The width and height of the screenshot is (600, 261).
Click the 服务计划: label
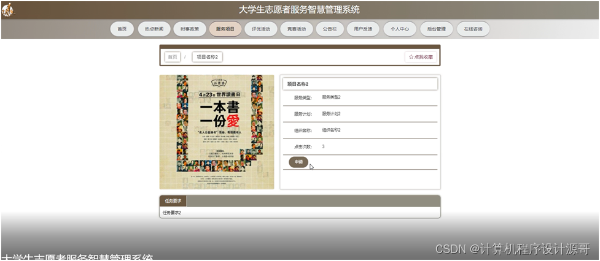coord(303,114)
